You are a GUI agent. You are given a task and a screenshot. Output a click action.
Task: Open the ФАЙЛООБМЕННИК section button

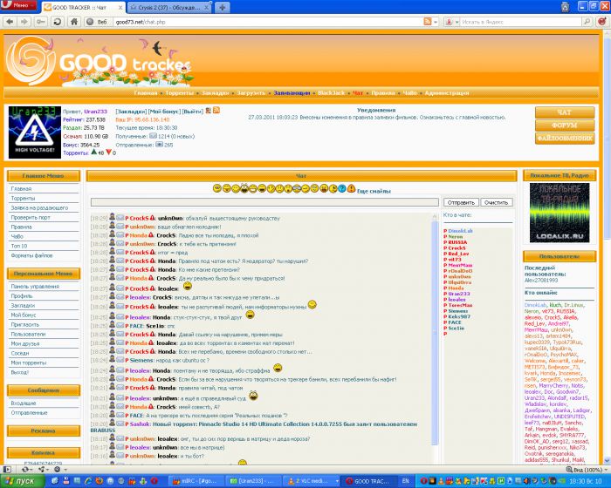[x=565, y=138]
